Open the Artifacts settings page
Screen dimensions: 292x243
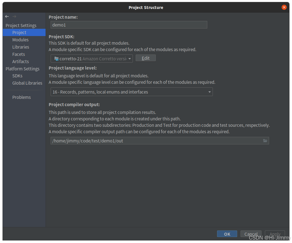[x=20, y=61]
